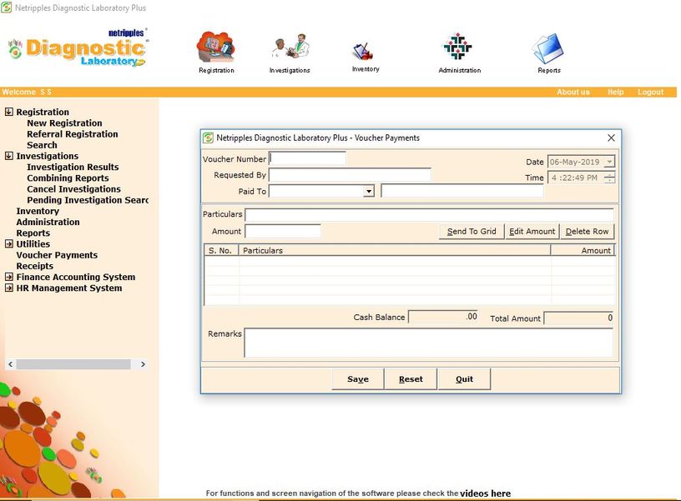The width and height of the screenshot is (681, 501).
Task: Focus the Voucher Number field
Action: click(x=307, y=158)
